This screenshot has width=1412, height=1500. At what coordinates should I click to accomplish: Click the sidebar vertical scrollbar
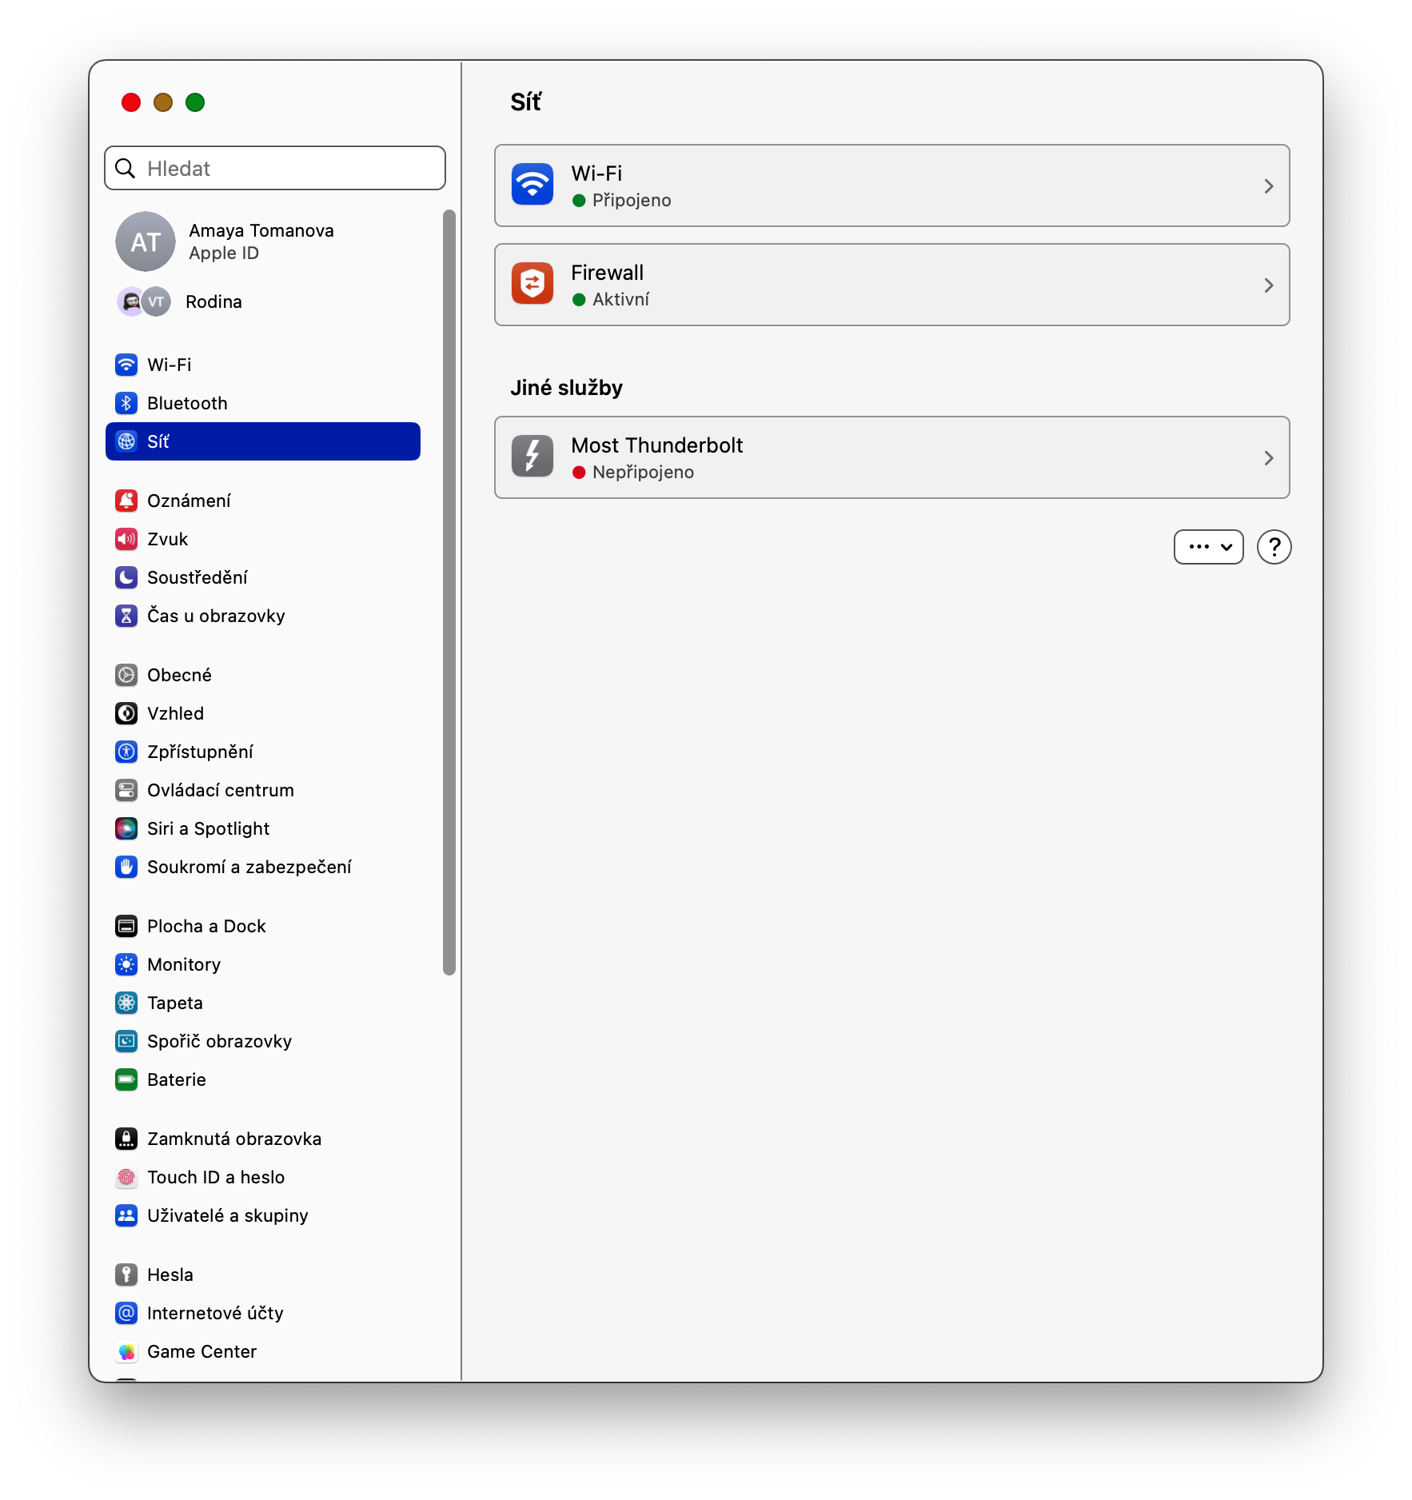click(449, 592)
